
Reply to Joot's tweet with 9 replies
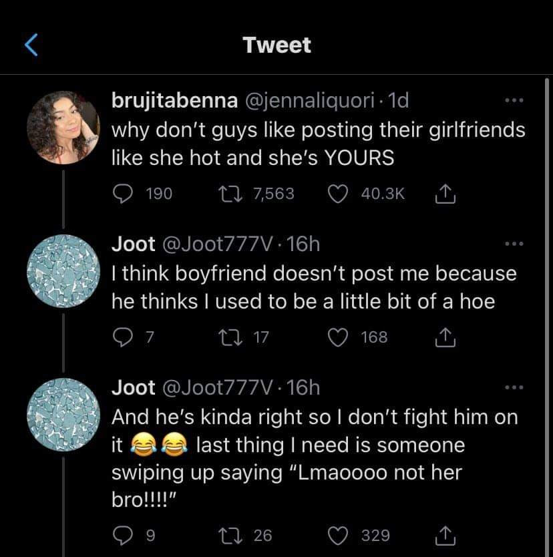(122, 535)
